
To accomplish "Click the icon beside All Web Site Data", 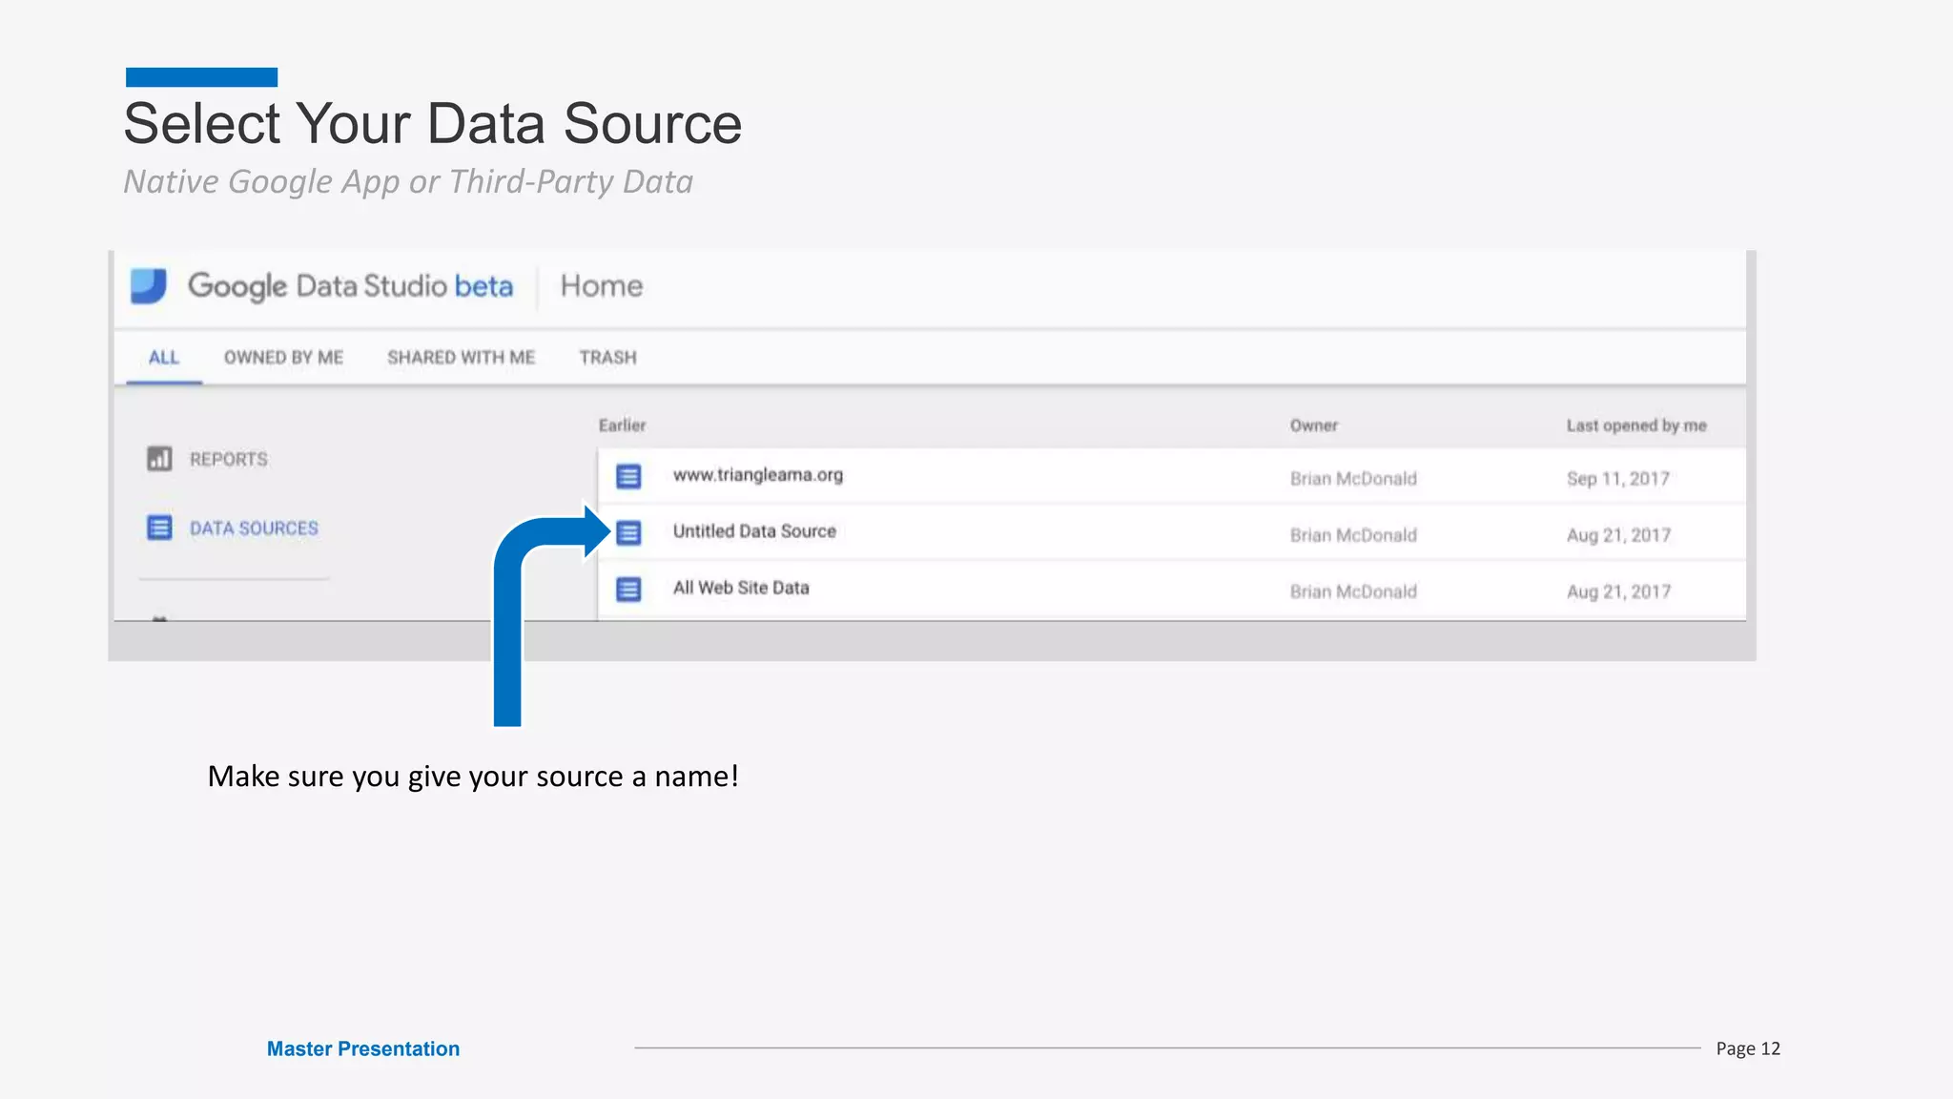I will click(628, 590).
